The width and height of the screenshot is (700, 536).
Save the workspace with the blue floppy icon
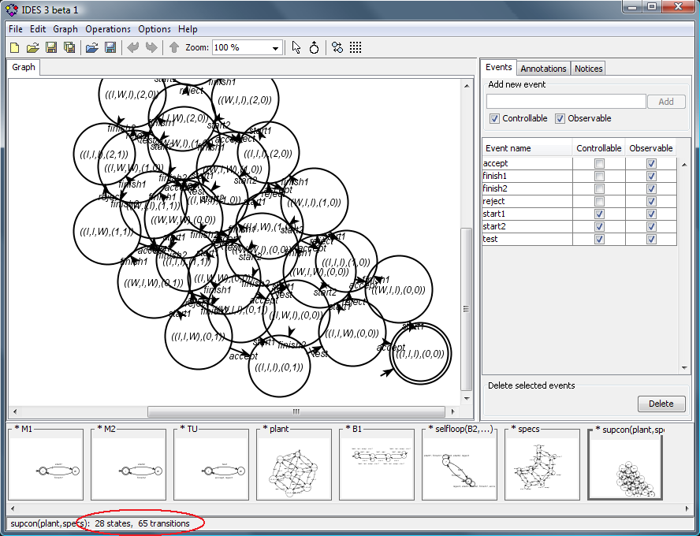tap(110, 48)
